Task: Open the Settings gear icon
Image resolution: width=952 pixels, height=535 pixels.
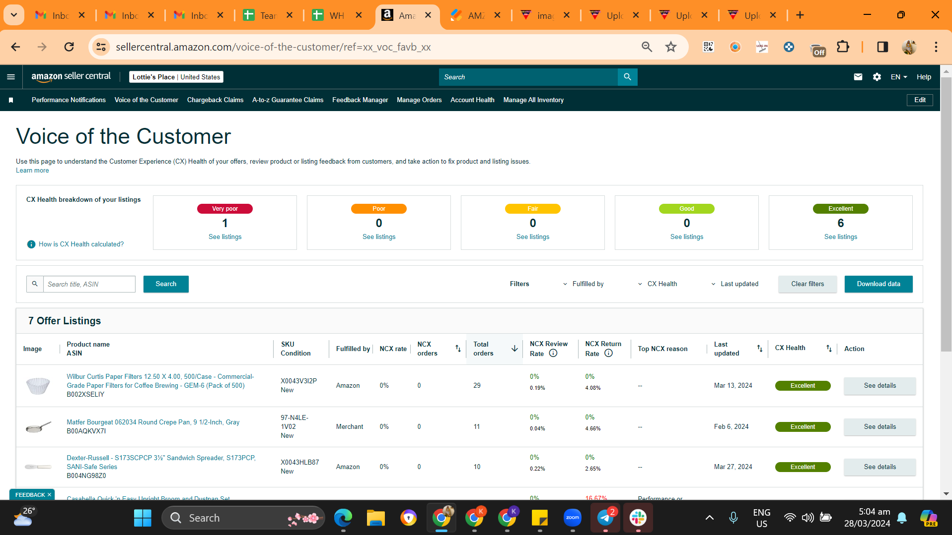Action: point(877,77)
